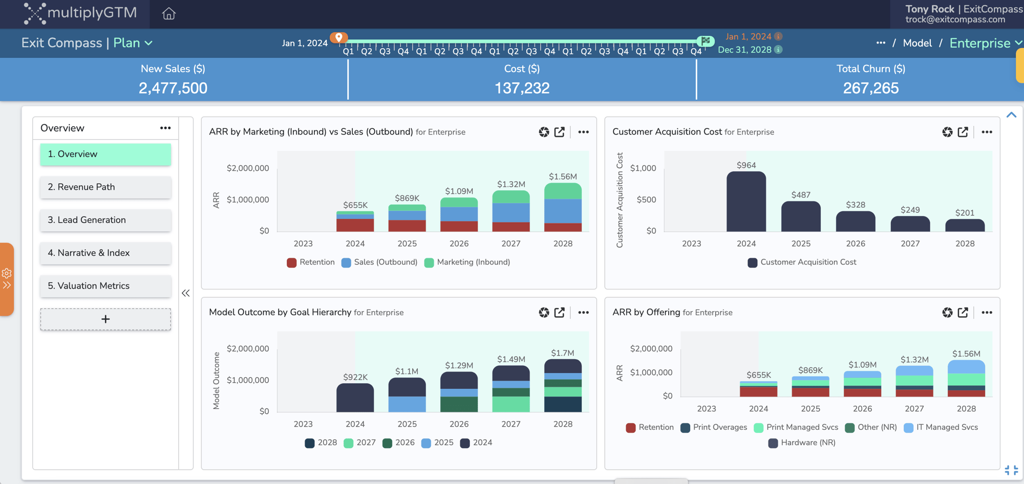
Task: Click the 2025 Model Outcome bar labeled $1.1M
Action: click(x=407, y=395)
